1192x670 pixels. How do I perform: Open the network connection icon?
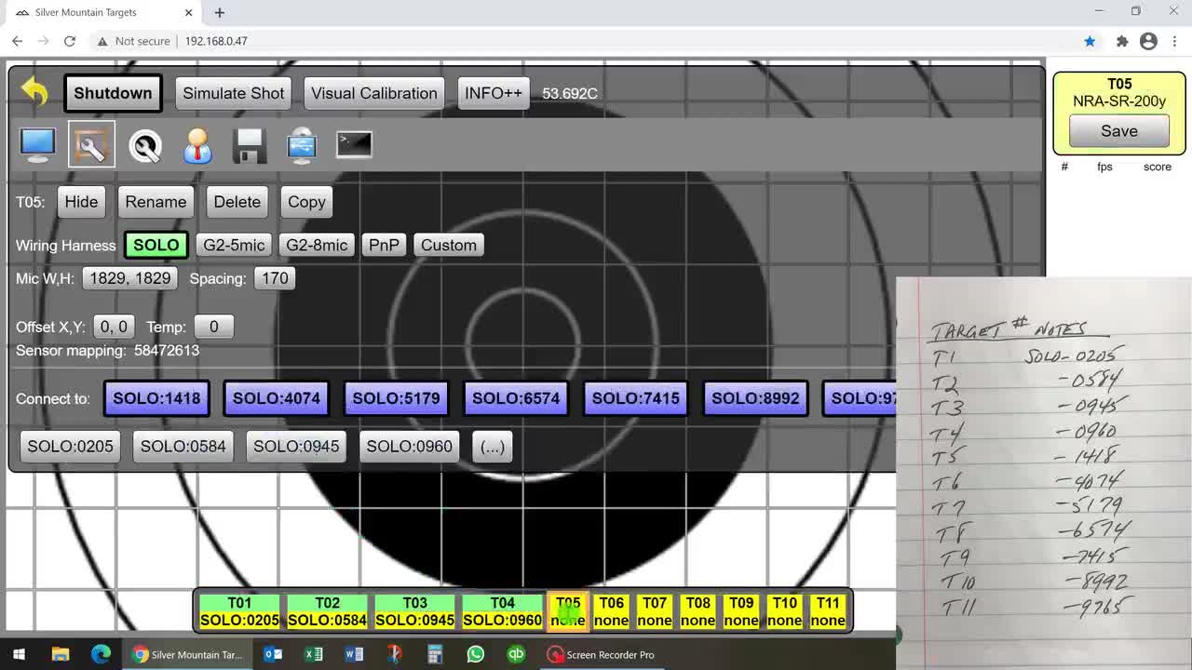tap(302, 146)
